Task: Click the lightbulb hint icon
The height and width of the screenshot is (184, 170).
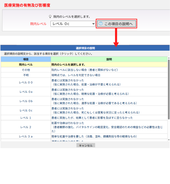Action: (50, 17)
